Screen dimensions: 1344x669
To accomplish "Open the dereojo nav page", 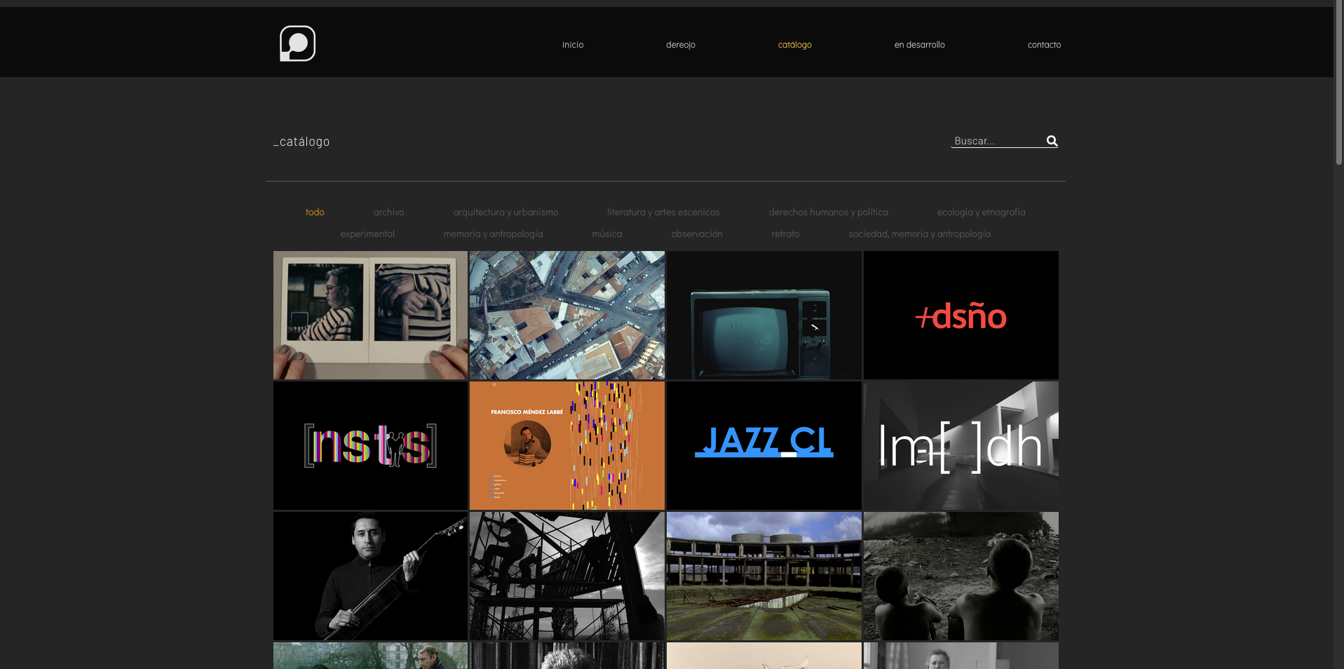I will (x=680, y=45).
